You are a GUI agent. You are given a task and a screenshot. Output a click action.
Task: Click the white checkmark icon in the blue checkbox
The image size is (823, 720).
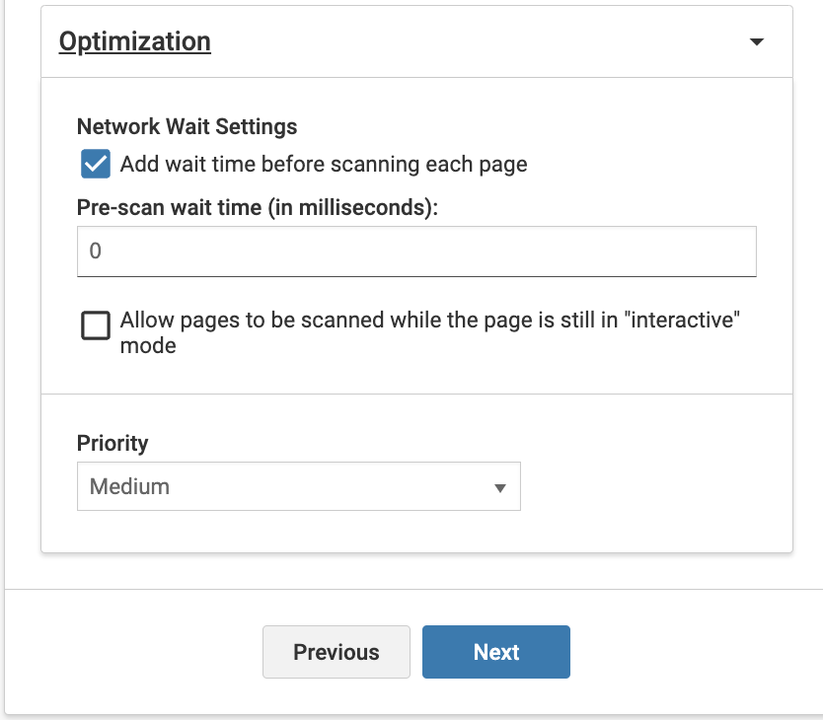click(96, 164)
